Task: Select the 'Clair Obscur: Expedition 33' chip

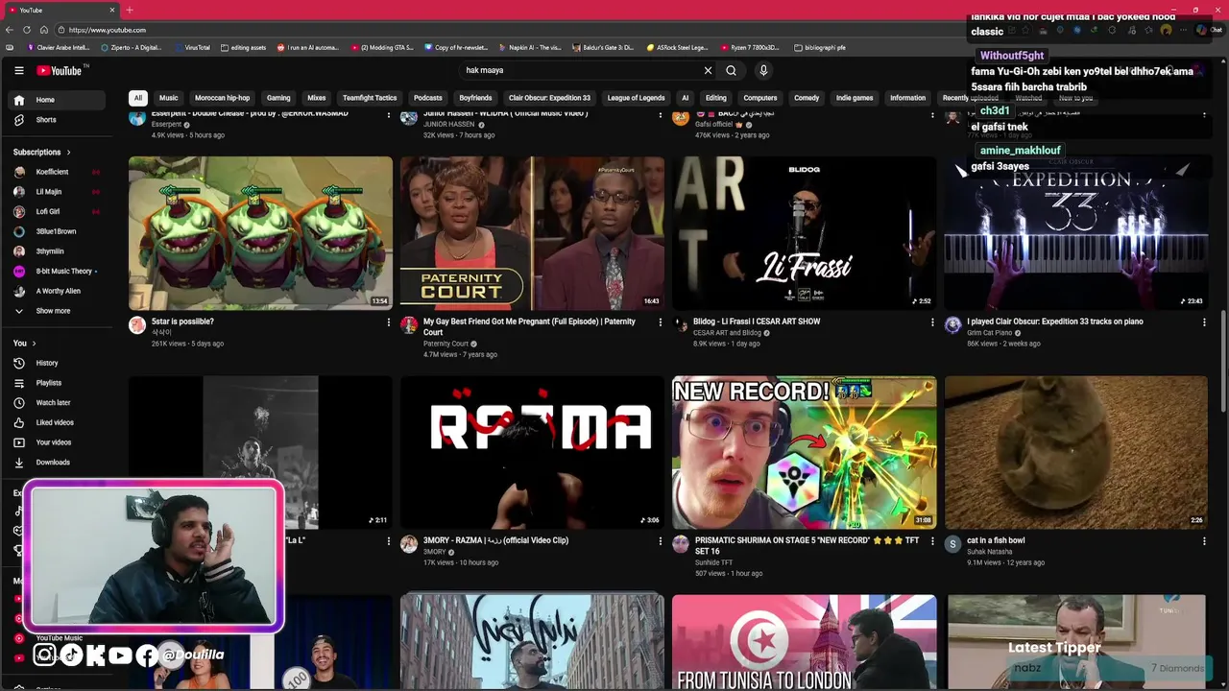Action: 549,98
